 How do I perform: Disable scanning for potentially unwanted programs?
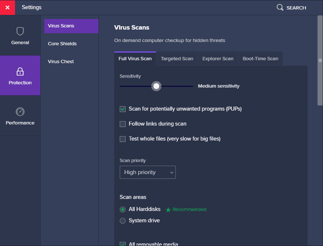(123, 109)
